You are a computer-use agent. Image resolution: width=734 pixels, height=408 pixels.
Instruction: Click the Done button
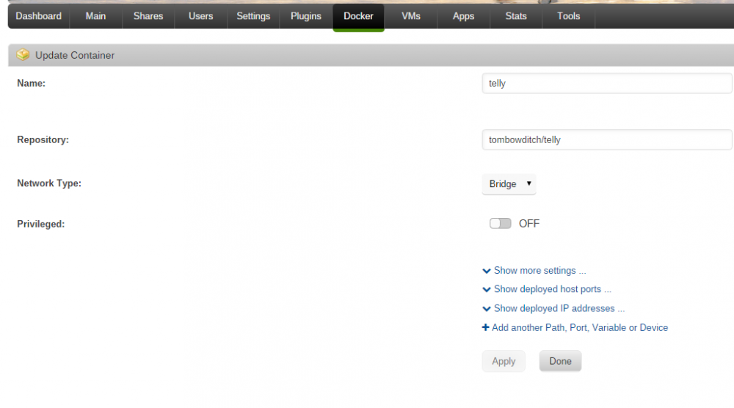coord(560,361)
